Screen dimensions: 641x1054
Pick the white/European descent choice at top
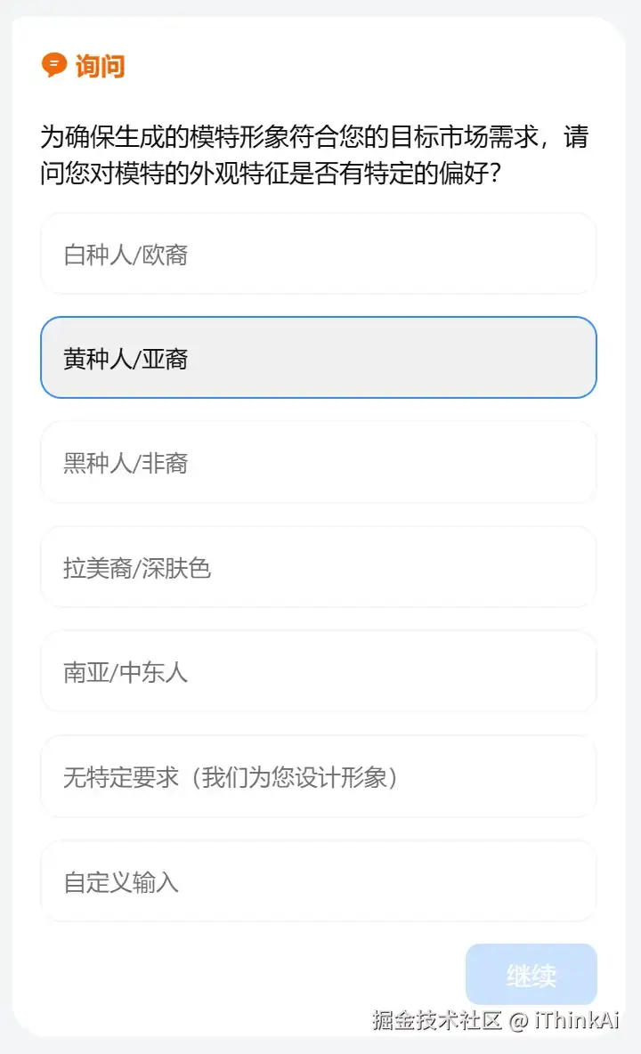point(318,255)
